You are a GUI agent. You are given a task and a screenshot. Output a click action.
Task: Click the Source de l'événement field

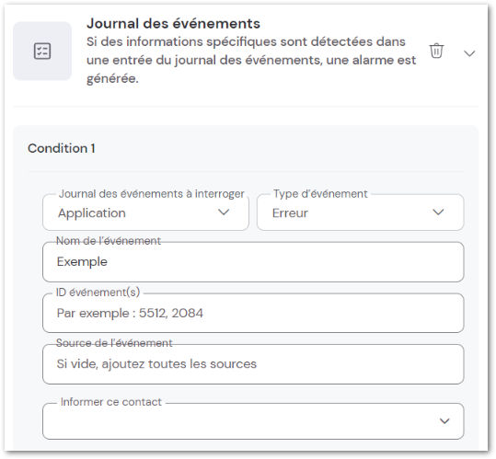[253, 364]
